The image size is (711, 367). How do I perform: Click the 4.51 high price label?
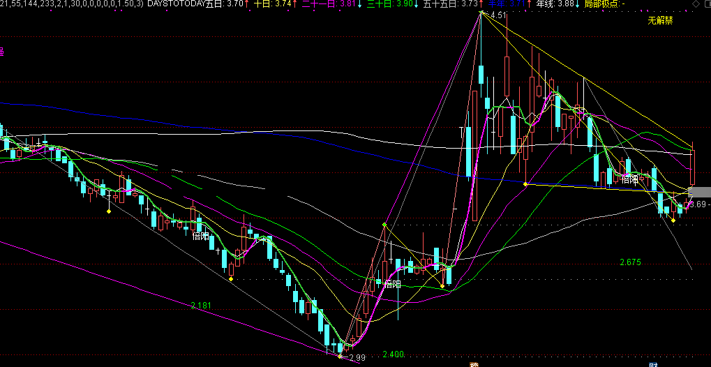[498, 15]
